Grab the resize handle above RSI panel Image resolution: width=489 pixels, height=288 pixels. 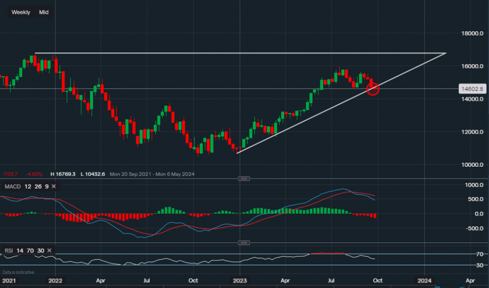pos(244,243)
